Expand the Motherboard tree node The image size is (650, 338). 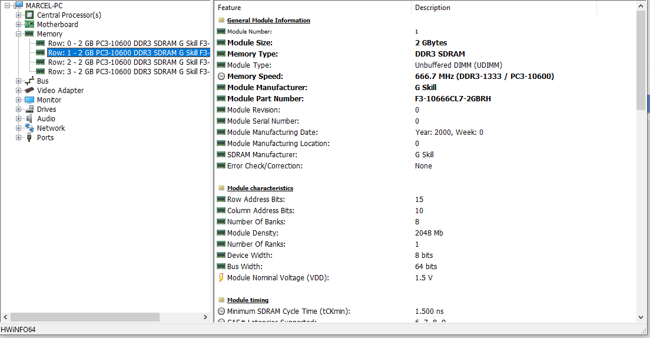18,25
